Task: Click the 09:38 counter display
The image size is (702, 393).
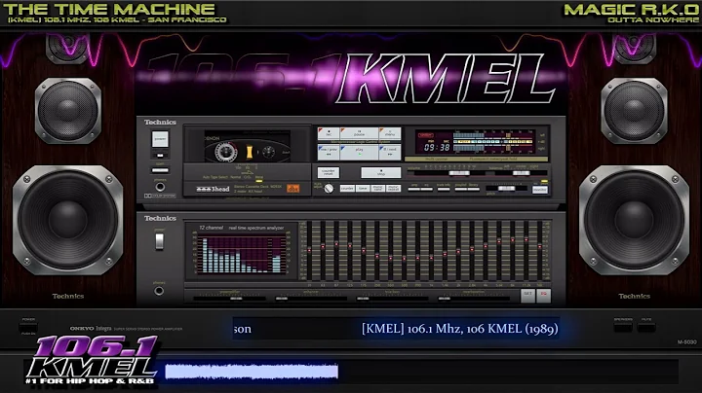Action: (437, 148)
